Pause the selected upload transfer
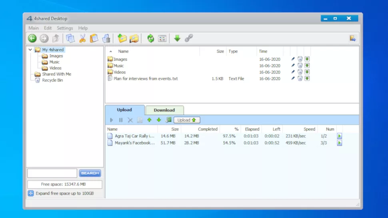Image resolution: width=388 pixels, height=218 pixels. (x=121, y=120)
